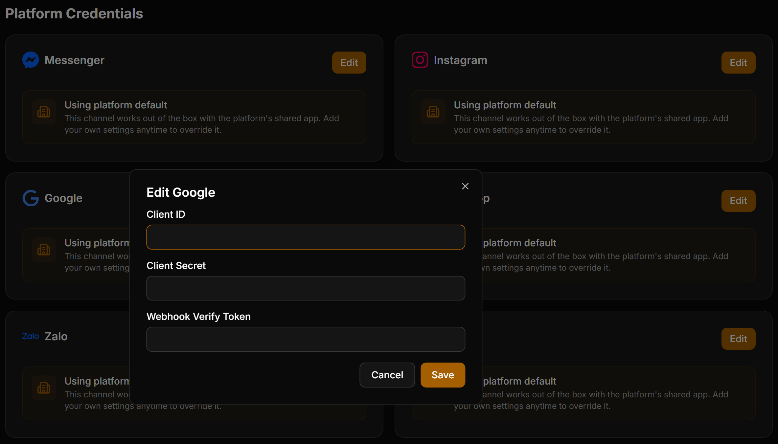Select the Instagram card title

pyautogui.click(x=460, y=60)
